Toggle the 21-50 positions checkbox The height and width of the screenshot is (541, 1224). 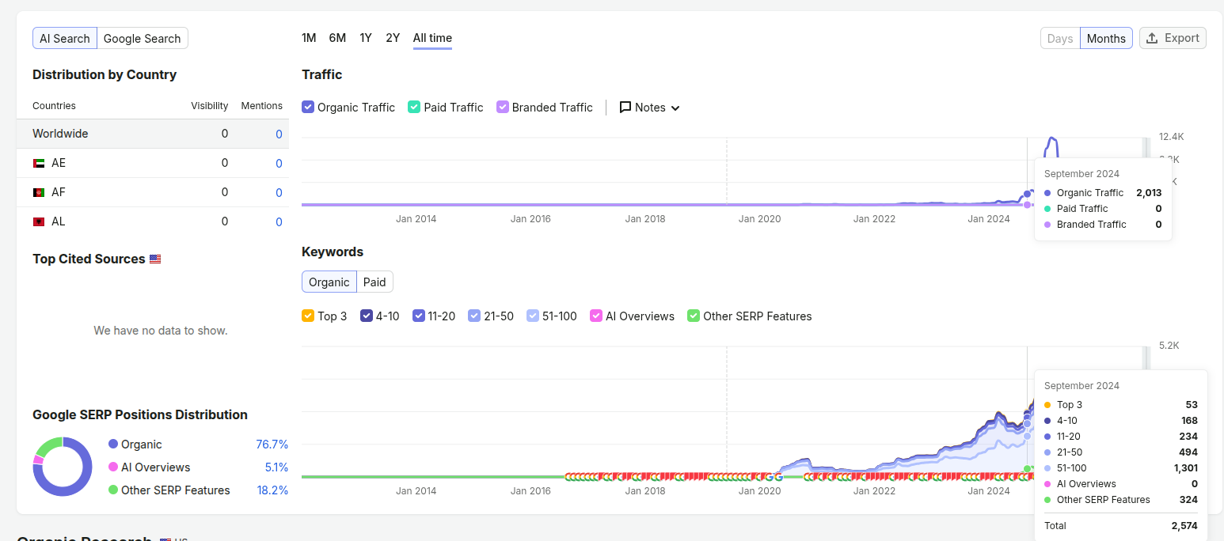pyautogui.click(x=474, y=316)
